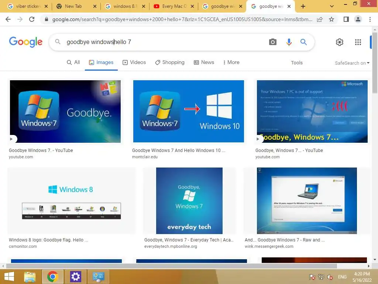Click Chrome icon in taskbar
This screenshot has height=284, width=378.
pos(52,277)
